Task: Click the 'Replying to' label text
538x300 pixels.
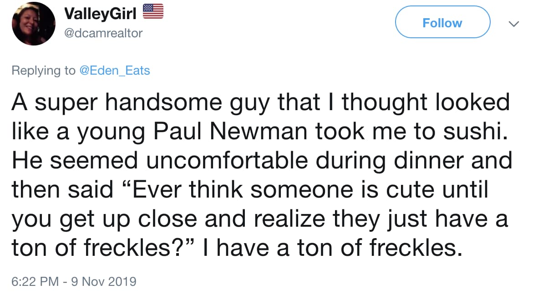Action: point(43,71)
